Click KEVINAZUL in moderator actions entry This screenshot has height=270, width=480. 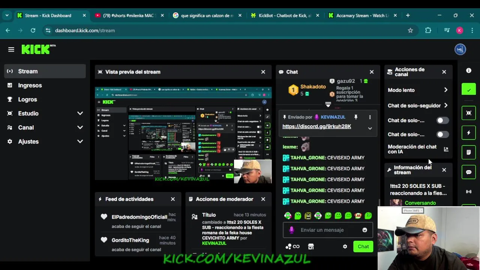pyautogui.click(x=214, y=243)
